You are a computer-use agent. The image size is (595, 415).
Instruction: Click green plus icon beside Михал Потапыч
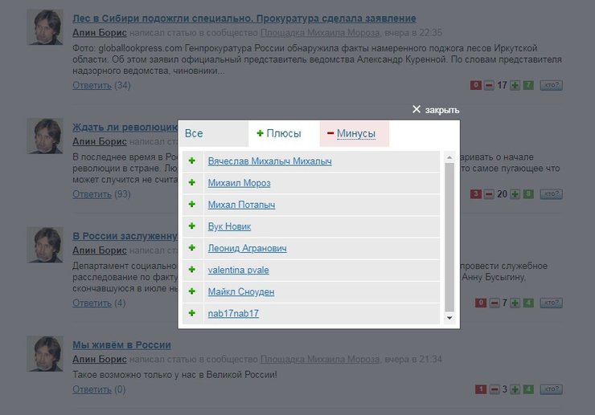[x=192, y=204]
